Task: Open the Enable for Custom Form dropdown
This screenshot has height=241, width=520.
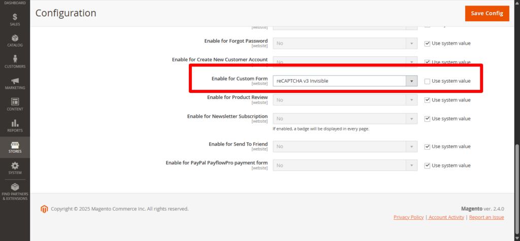Action: pos(345,81)
